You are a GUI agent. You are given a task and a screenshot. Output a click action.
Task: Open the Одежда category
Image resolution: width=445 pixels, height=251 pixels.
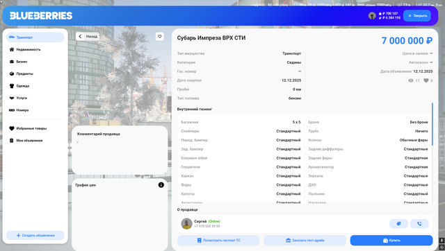[35, 86]
